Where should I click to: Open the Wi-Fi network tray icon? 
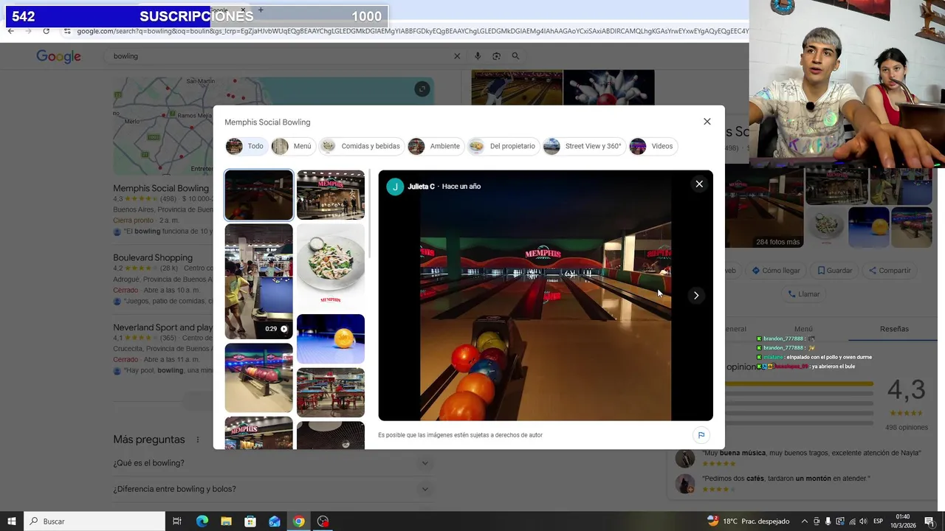click(851, 521)
